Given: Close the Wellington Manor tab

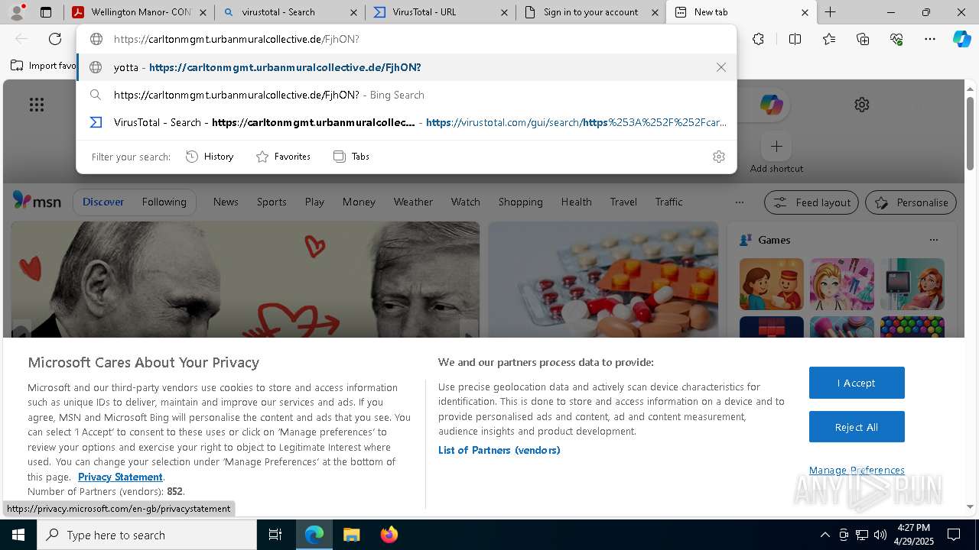Looking at the screenshot, I should tap(202, 12).
